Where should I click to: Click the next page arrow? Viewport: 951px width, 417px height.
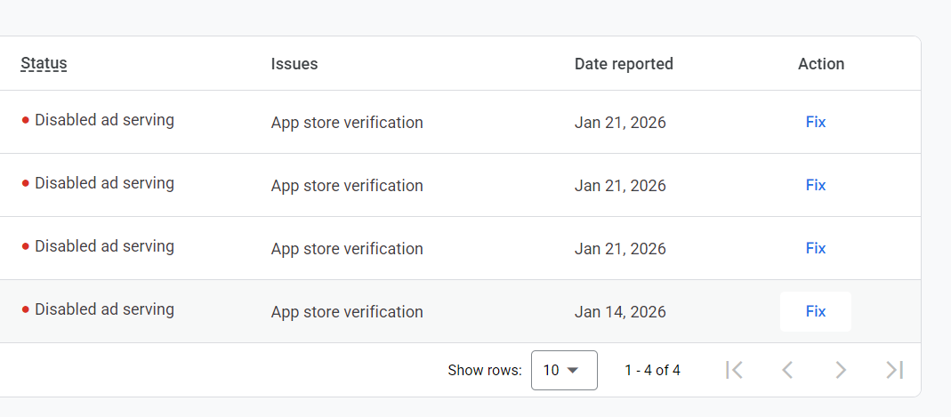coord(841,370)
